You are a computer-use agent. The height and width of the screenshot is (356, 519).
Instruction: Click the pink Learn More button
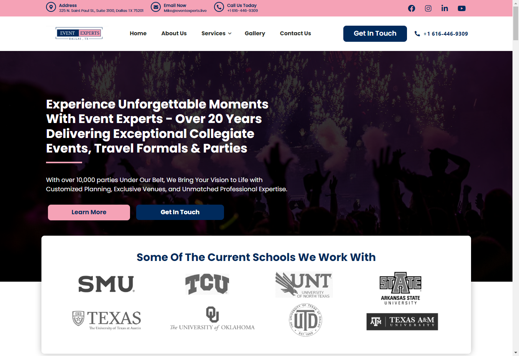(x=89, y=212)
